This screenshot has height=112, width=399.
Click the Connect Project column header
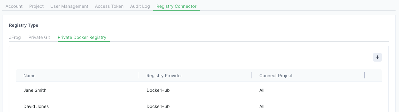276,76
